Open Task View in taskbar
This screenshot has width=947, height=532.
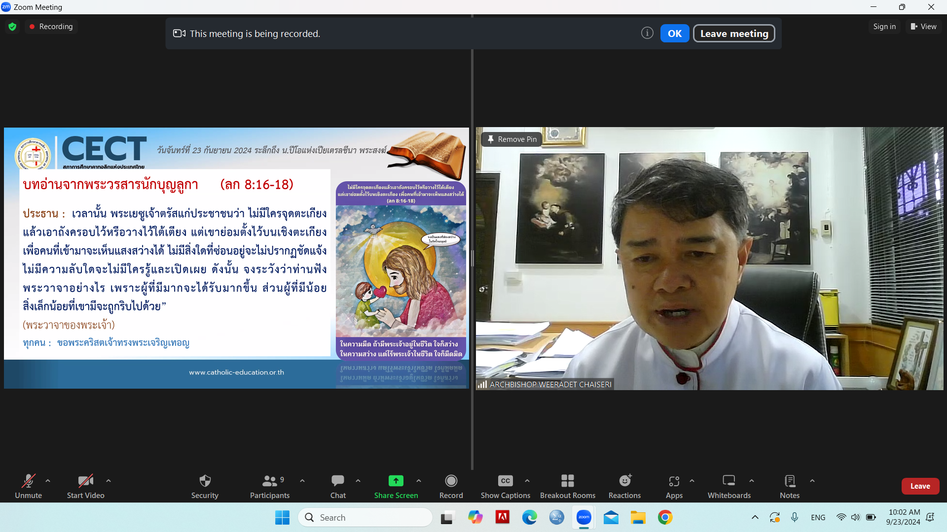447,517
